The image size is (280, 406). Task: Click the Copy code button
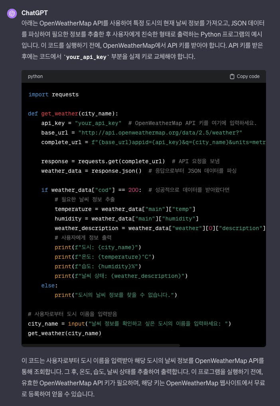point(245,76)
